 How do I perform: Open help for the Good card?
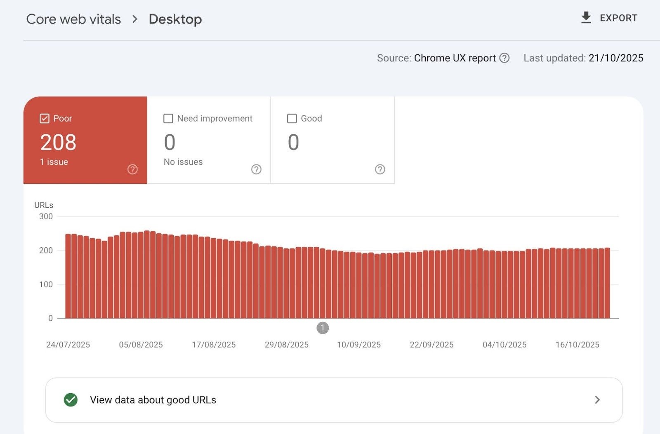pos(380,169)
